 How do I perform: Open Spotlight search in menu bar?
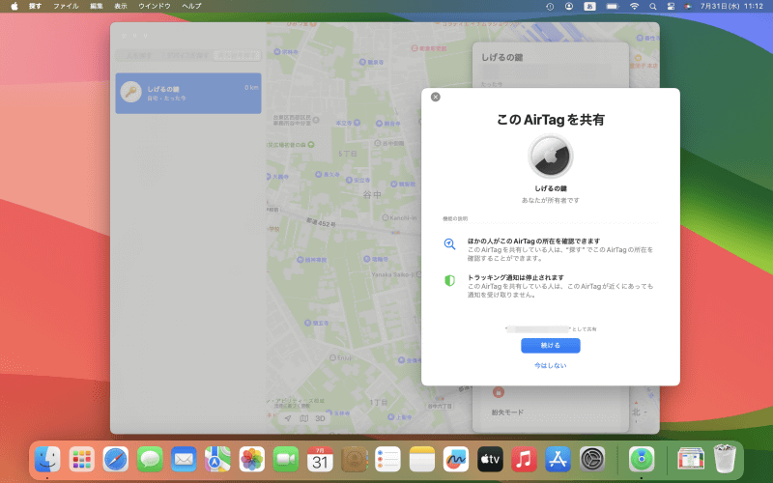click(653, 7)
